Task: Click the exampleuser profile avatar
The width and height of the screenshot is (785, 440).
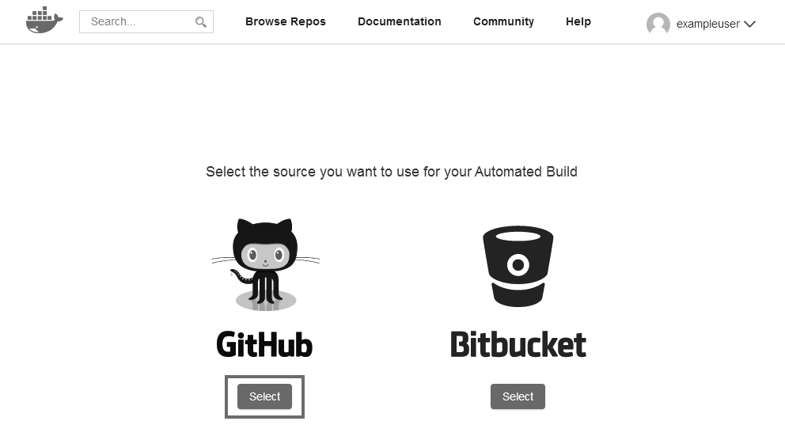Action: point(658,24)
